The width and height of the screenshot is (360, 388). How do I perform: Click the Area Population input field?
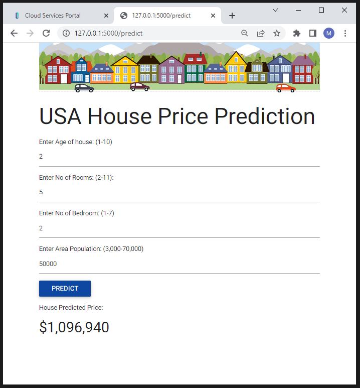(179, 264)
